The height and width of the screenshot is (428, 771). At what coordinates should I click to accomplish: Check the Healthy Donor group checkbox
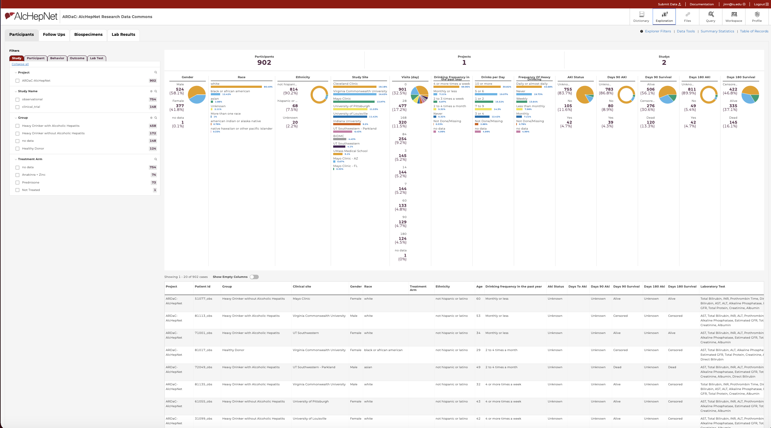coord(17,149)
